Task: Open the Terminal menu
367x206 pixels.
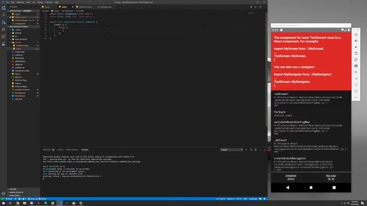Action: coord(49,2)
